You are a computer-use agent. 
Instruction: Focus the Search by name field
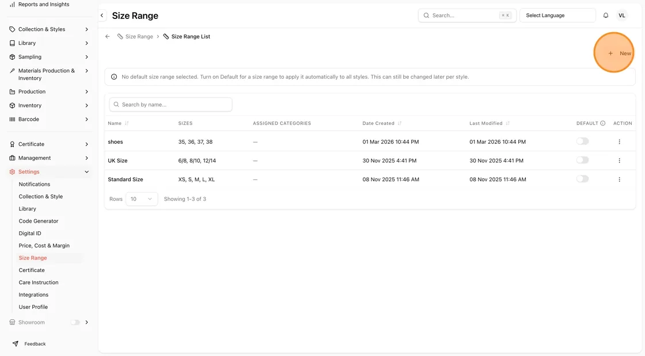(x=170, y=104)
